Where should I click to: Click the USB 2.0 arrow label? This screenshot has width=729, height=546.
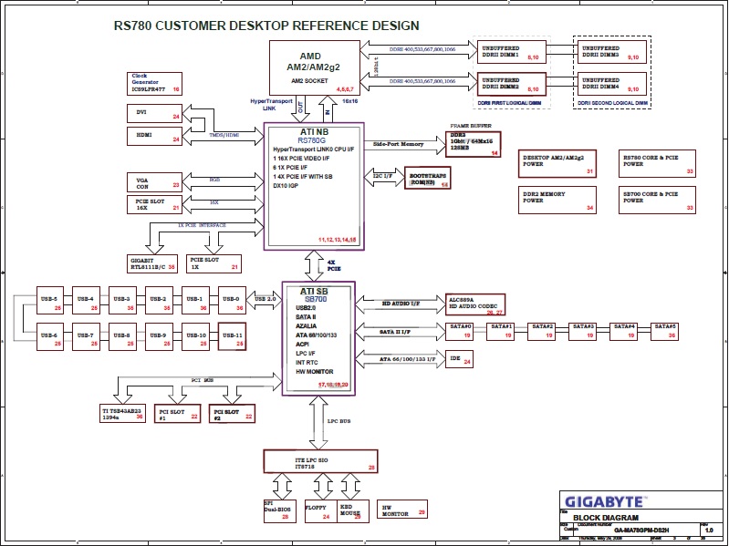coord(265,300)
